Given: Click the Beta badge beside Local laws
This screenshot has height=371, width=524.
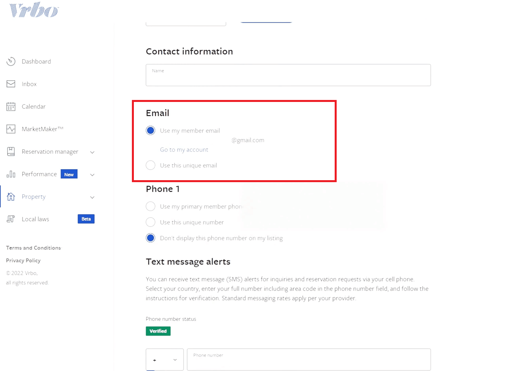Looking at the screenshot, I should pos(86,219).
